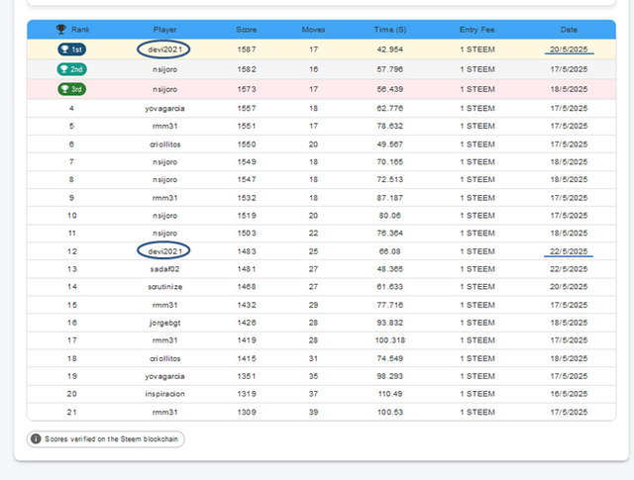Click the 1st place trophy badge
The height and width of the screenshot is (480, 634).
click(72, 49)
